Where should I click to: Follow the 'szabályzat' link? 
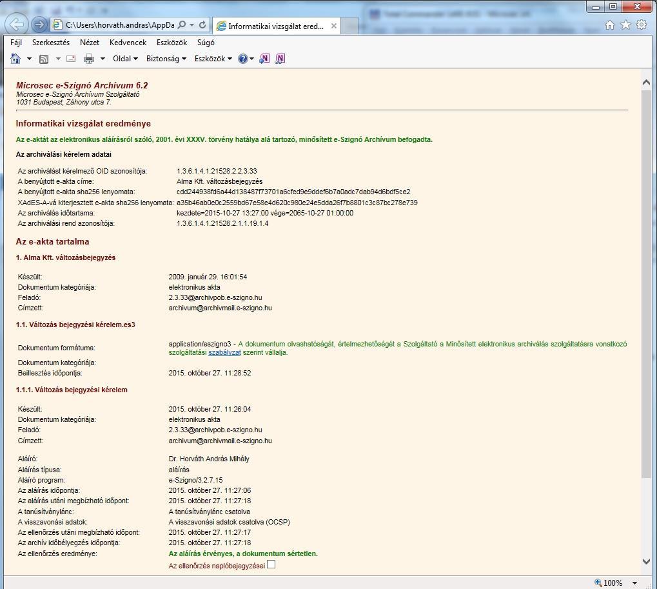(224, 353)
